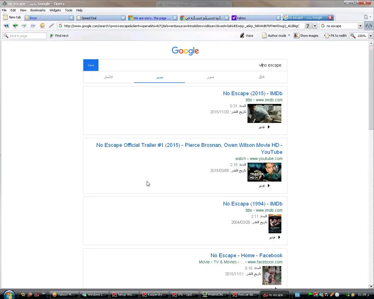This screenshot has height=299, width=374.
Task: Click the Rewind navigation icon
Action: pos(6,26)
